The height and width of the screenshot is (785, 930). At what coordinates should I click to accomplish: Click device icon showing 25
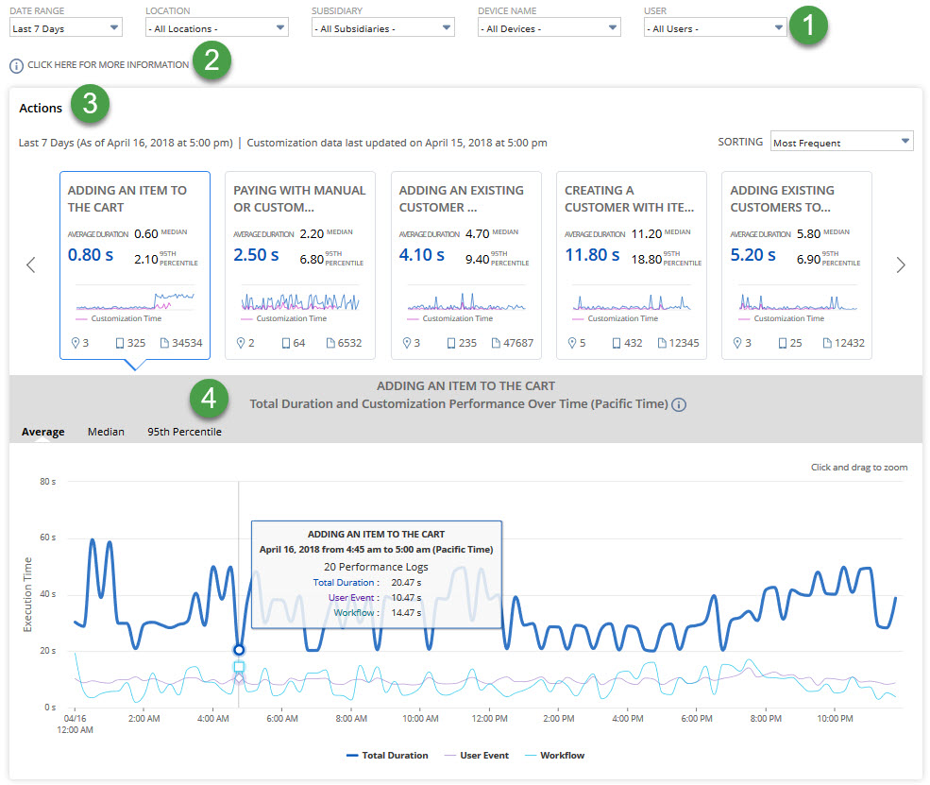pos(783,343)
